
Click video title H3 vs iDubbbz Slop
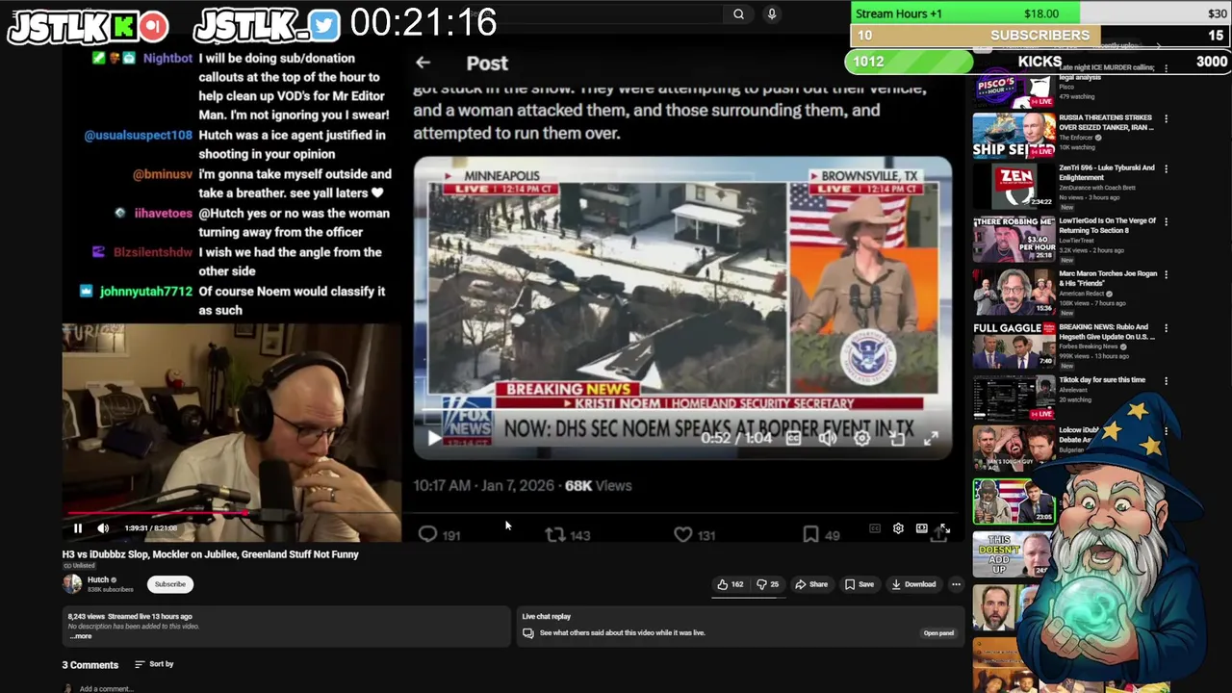coord(211,554)
